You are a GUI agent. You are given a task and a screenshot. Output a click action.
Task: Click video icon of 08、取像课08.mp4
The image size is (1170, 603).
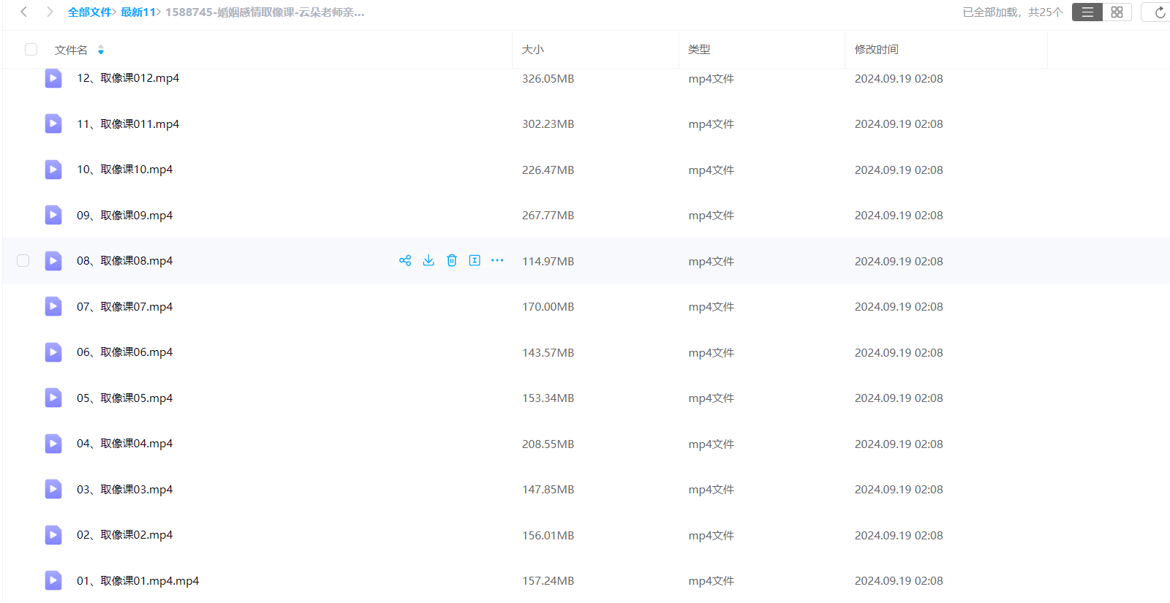point(53,261)
